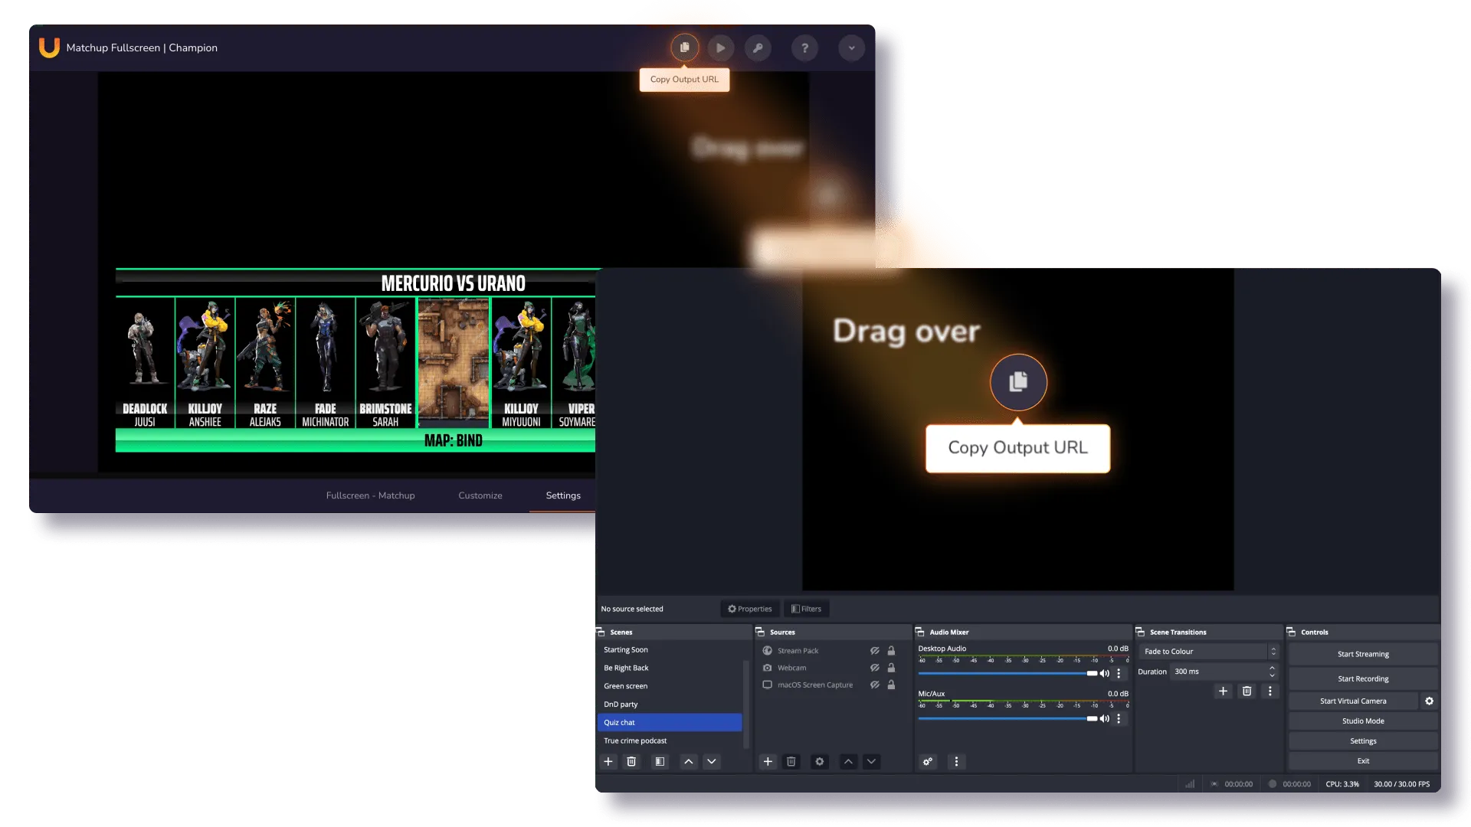This screenshot has height=827, width=1471.
Task: Click the Start Streaming button
Action: [x=1363, y=654]
